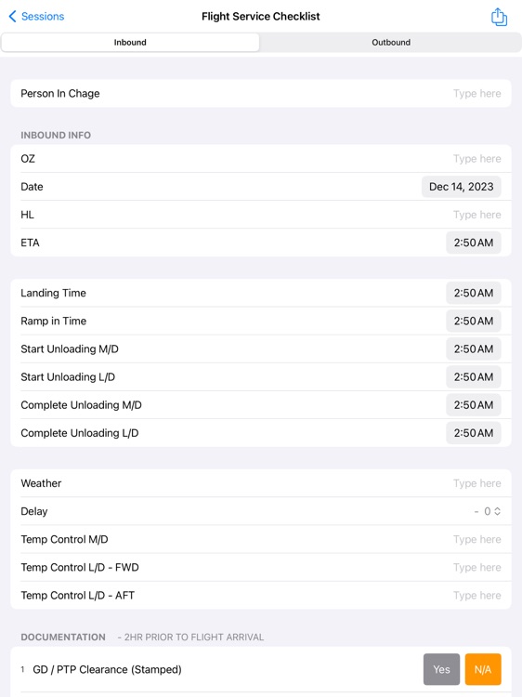Image resolution: width=522 pixels, height=697 pixels.
Task: Open the Delay stepper arrows
Action: tap(497, 511)
